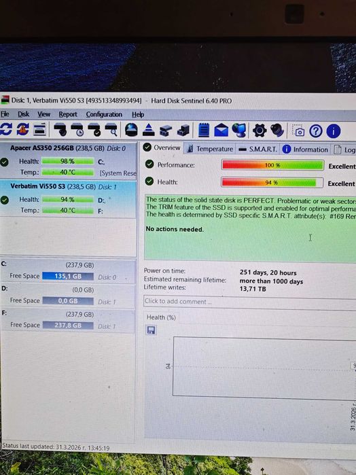Click the question mark help icon

point(316,131)
